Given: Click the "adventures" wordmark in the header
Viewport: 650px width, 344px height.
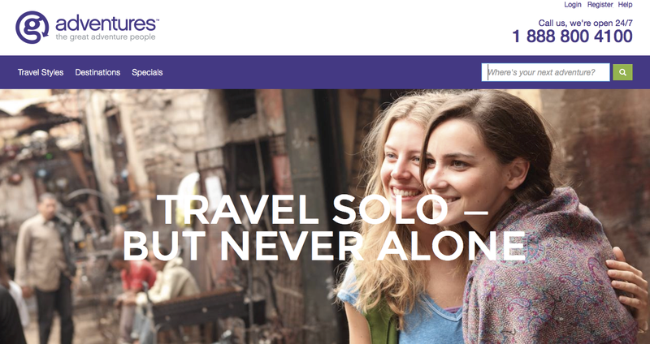Looking at the screenshot, I should pos(106,24).
